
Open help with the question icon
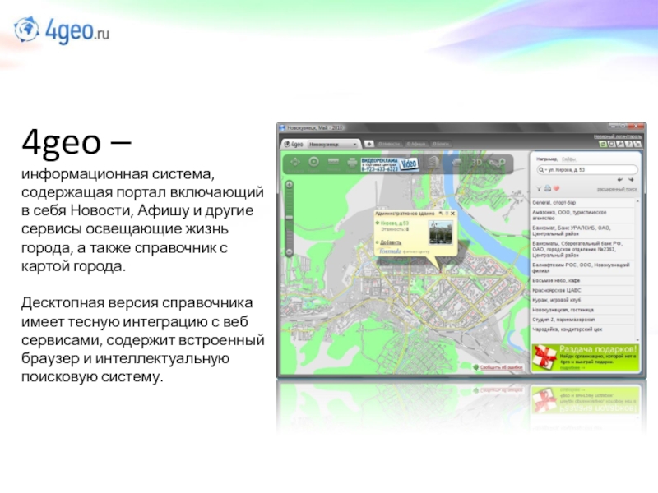point(628,144)
